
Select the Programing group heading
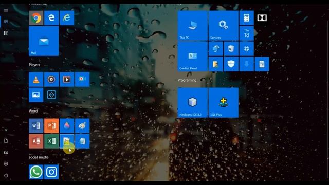coord(187,80)
